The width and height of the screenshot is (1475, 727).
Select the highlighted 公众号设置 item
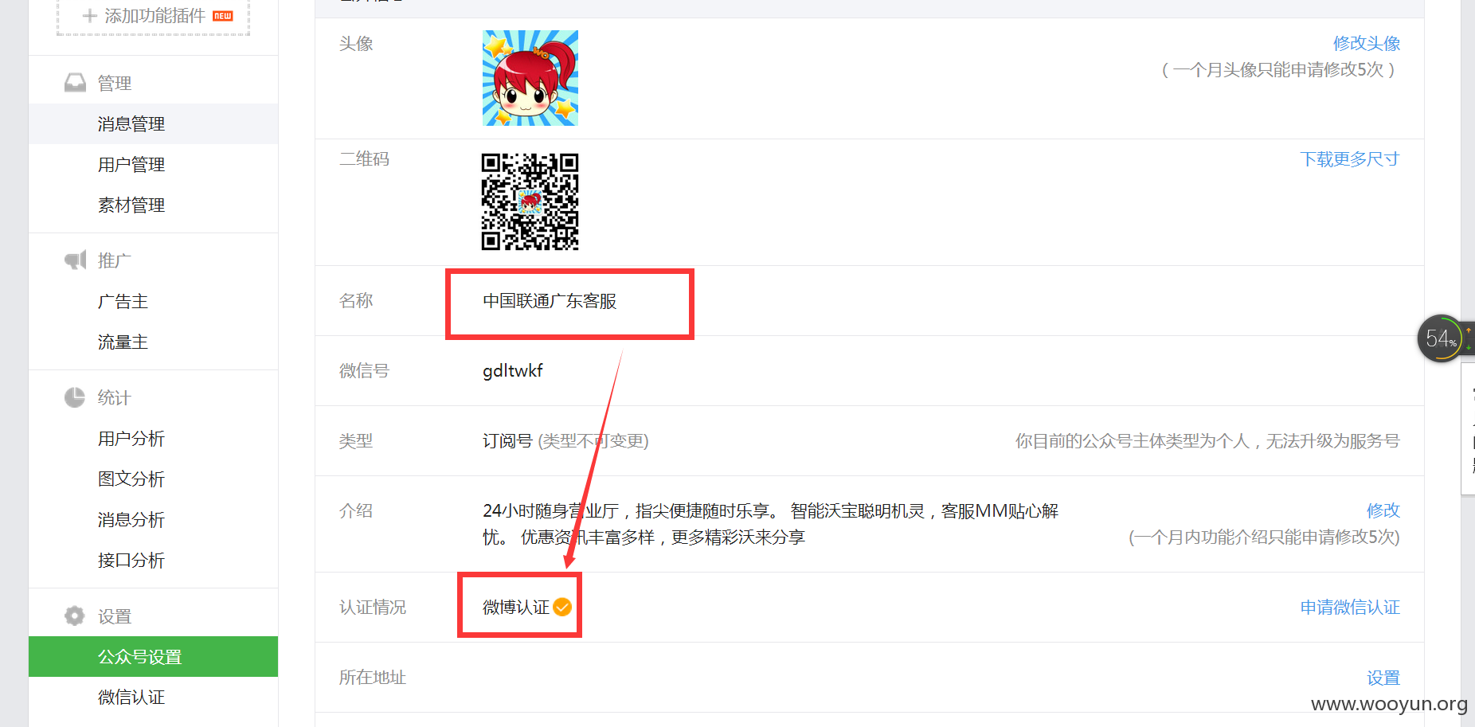[x=154, y=656]
